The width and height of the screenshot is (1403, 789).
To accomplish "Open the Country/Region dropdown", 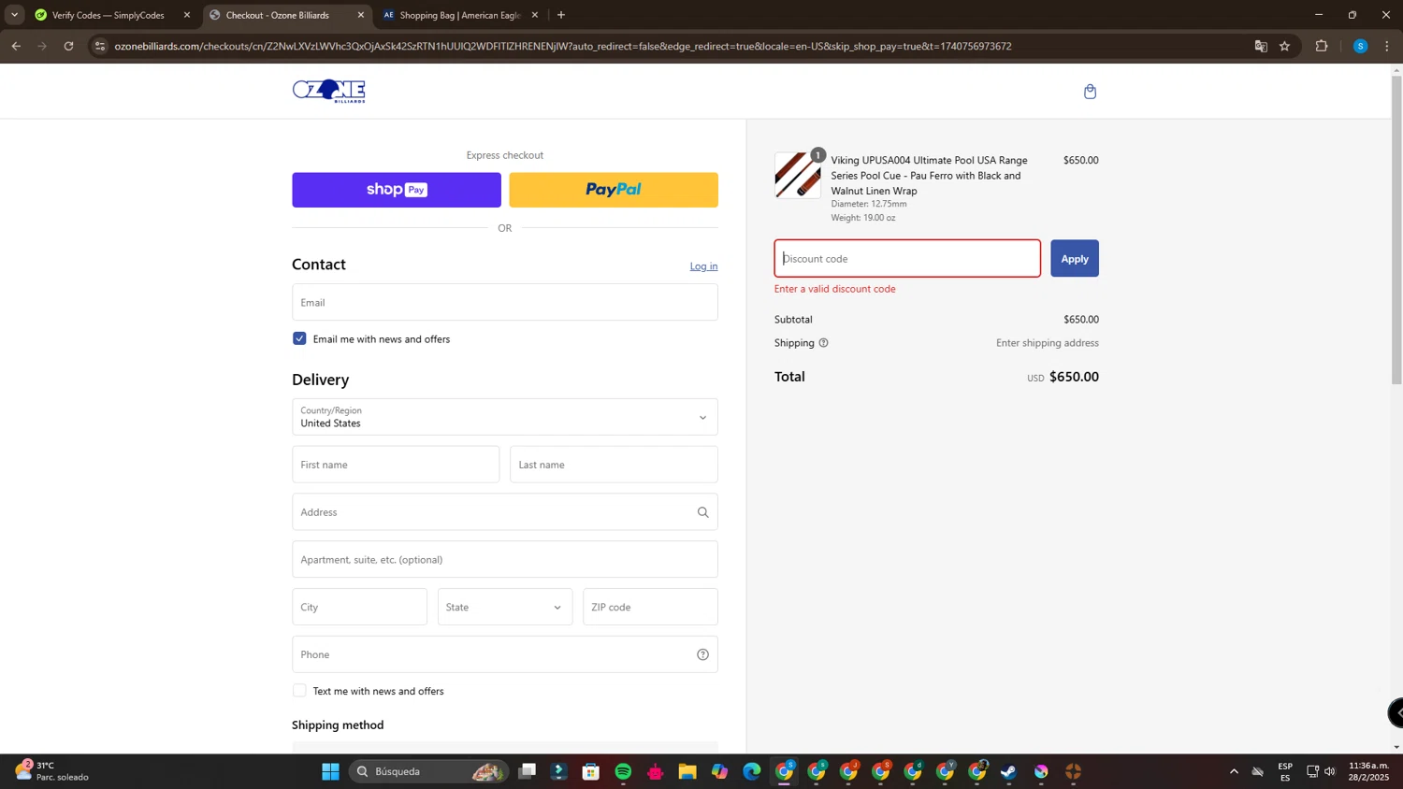I will [505, 417].
